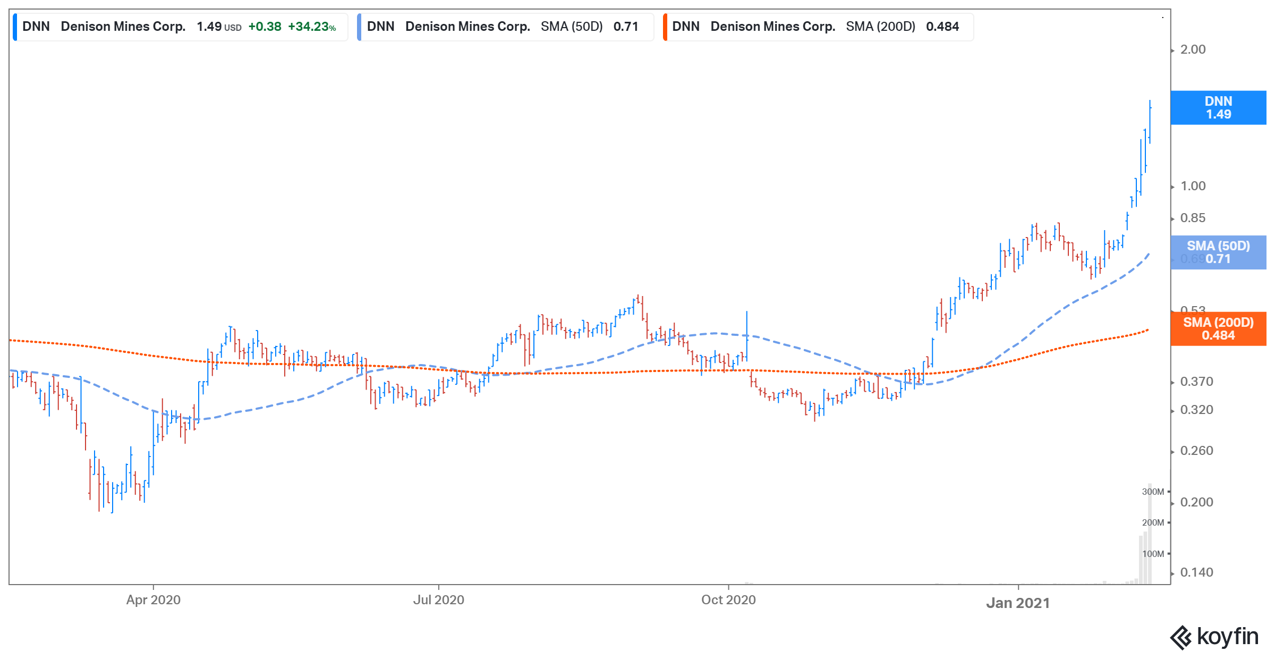
Task: Click the 0.140 price axis label
Action: click(1197, 572)
